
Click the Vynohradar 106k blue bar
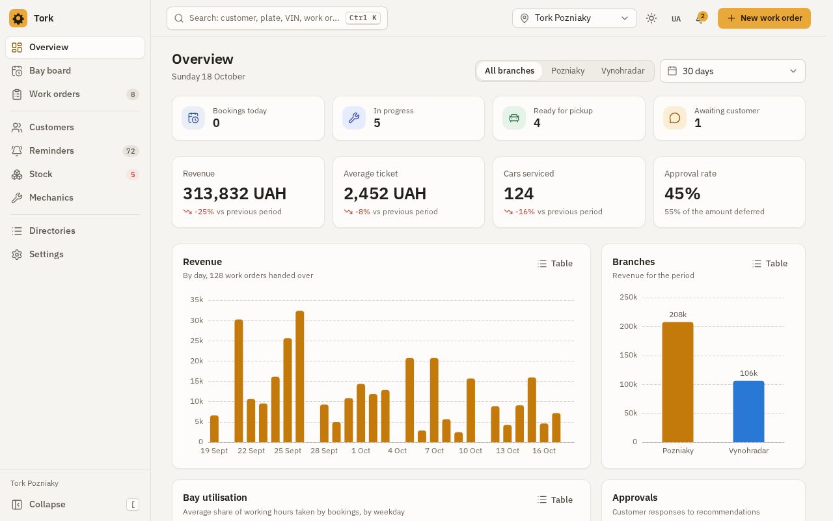point(748,412)
